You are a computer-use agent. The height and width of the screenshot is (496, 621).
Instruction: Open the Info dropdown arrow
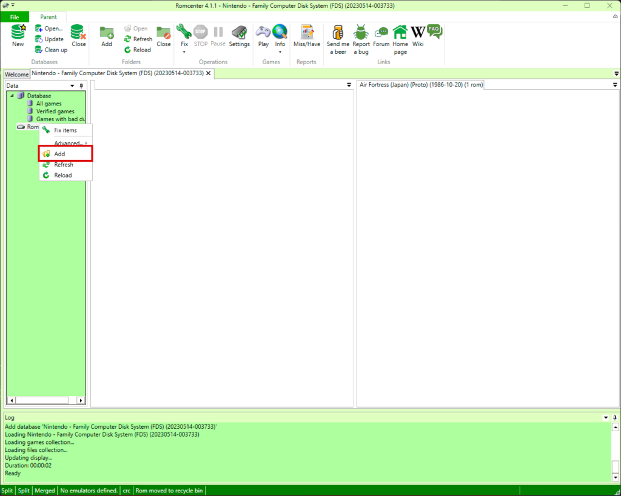280,52
